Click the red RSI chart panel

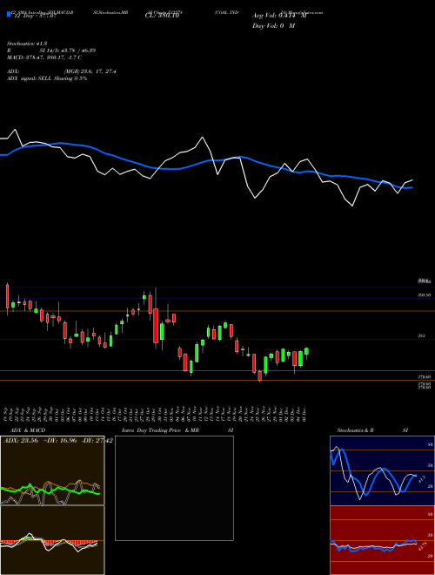382,540
